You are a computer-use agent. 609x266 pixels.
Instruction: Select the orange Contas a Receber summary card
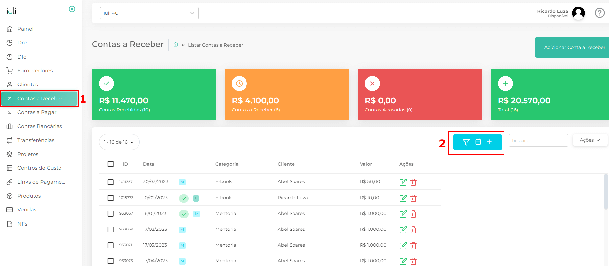tap(286, 95)
